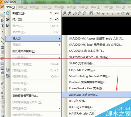Screen dimensions: 131x117
Task: Open the 编辑(E) menu
Action: point(23,7)
